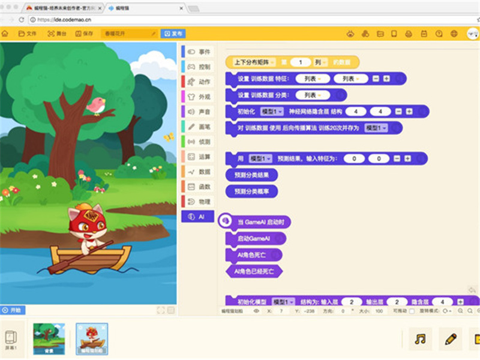Open the music note sound library
Image resolution: width=480 pixels, height=360 pixels.
pos(421,339)
